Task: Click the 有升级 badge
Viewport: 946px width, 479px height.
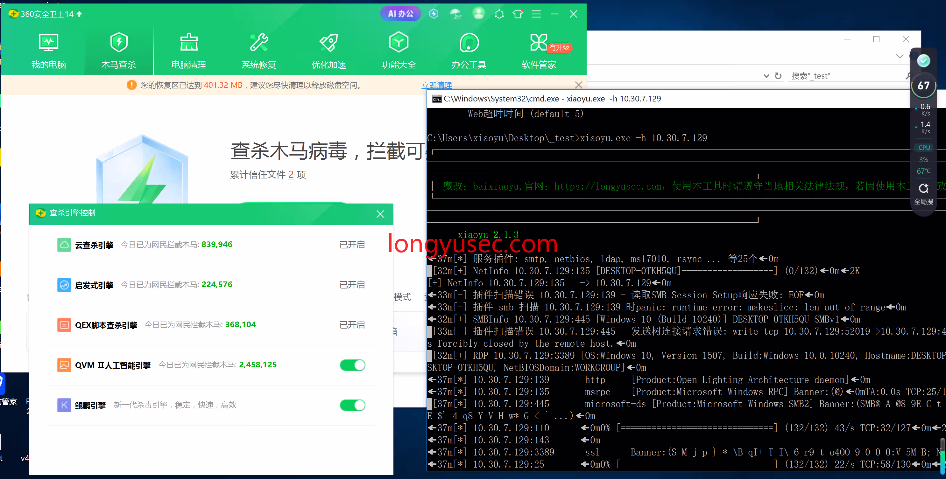Action: click(x=559, y=47)
